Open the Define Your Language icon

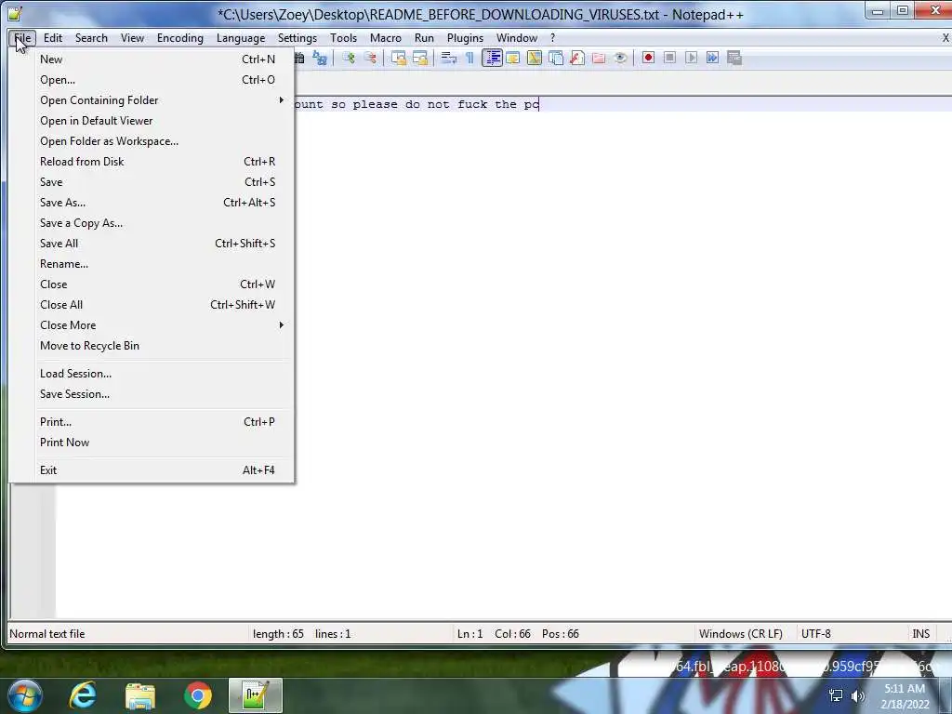[513, 58]
